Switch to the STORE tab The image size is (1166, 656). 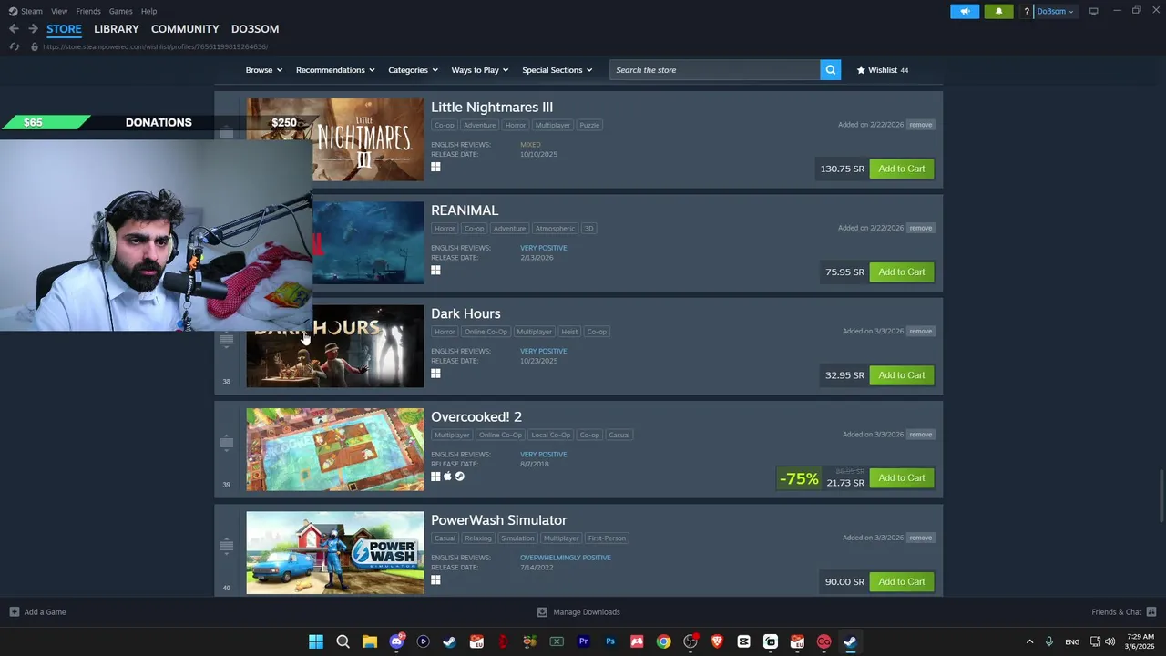pyautogui.click(x=64, y=29)
